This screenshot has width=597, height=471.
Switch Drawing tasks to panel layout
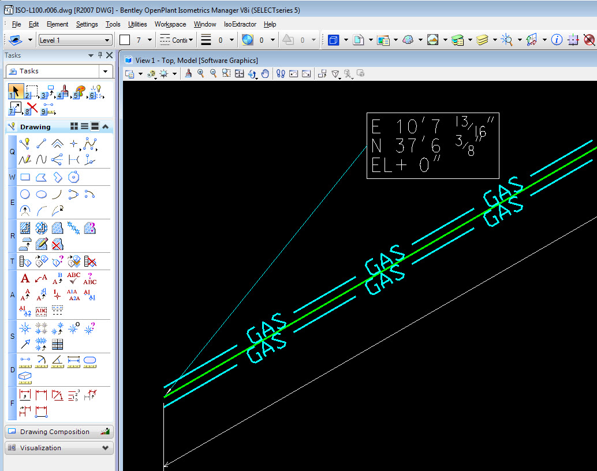(95, 126)
